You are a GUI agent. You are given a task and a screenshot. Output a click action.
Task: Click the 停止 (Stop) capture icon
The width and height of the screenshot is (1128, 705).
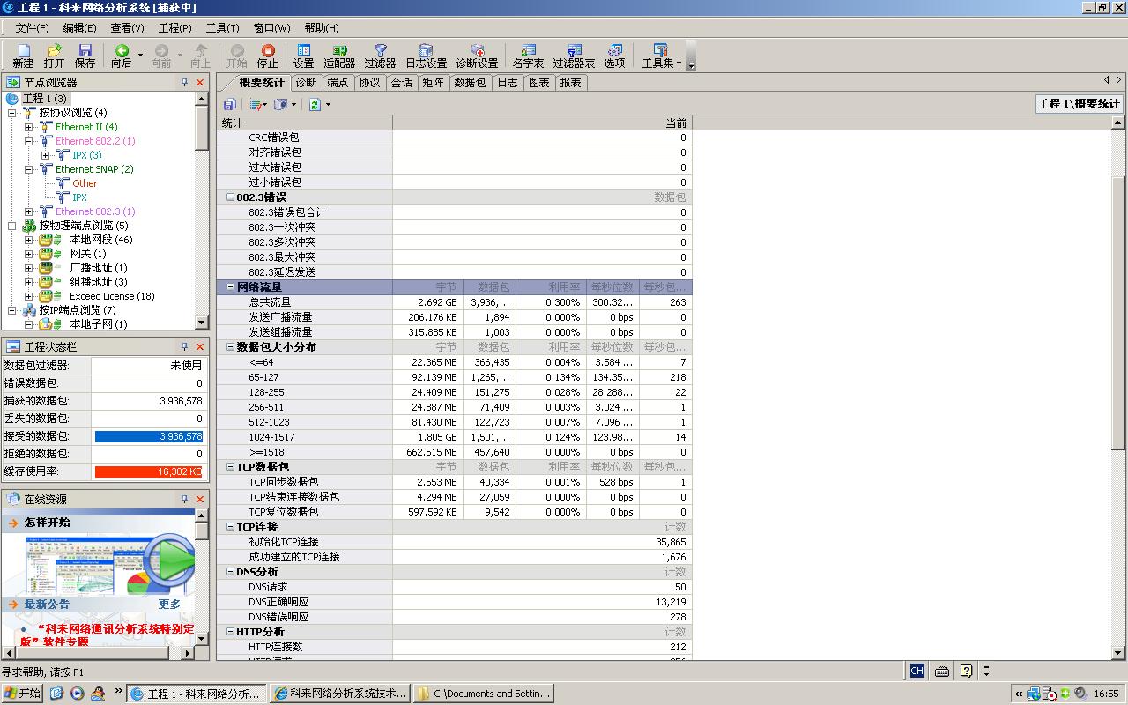(267, 55)
